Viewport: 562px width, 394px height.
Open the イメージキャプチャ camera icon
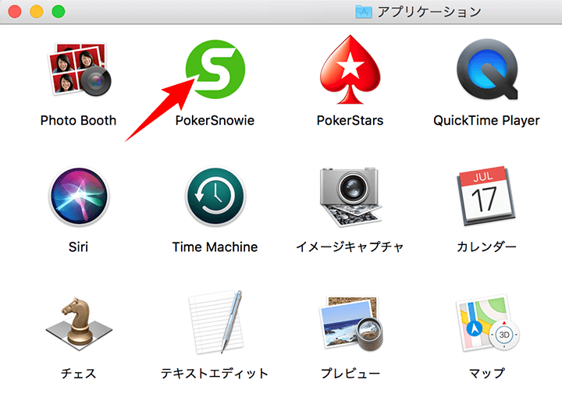click(x=350, y=197)
